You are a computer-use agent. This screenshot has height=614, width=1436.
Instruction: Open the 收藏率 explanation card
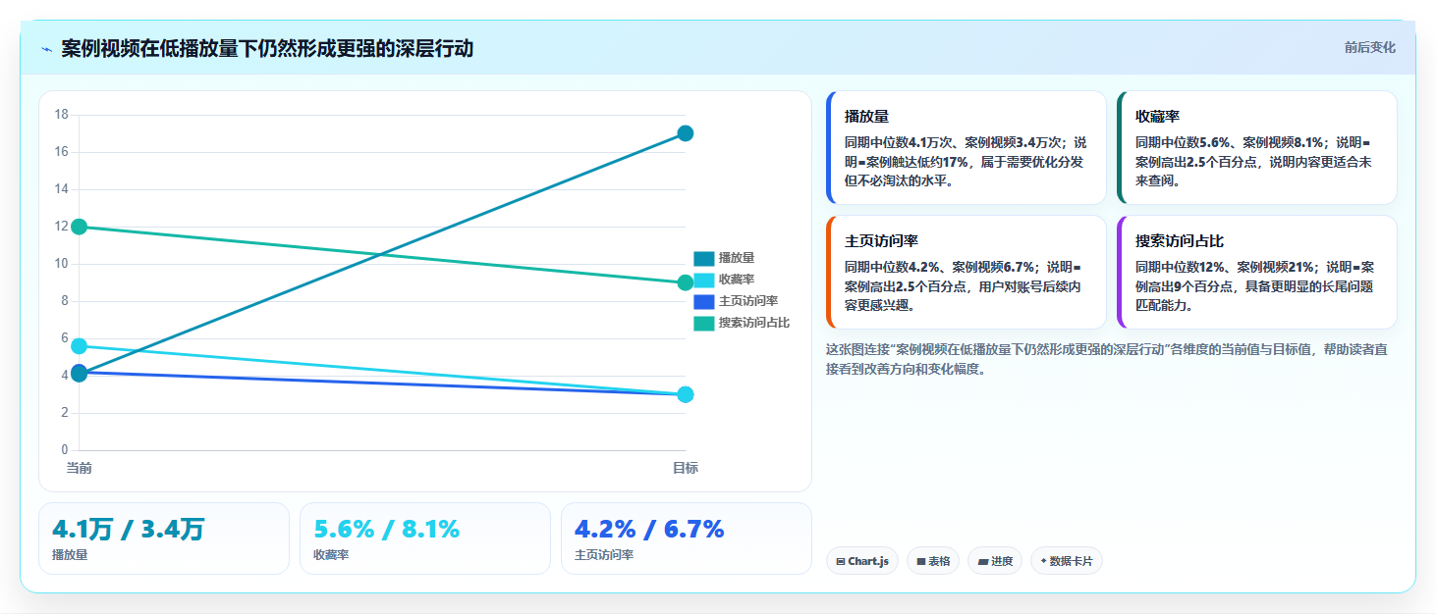point(1257,147)
